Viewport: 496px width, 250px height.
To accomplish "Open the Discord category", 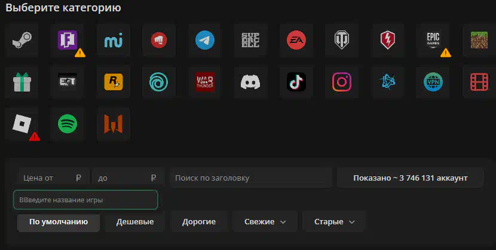I will [x=250, y=82].
